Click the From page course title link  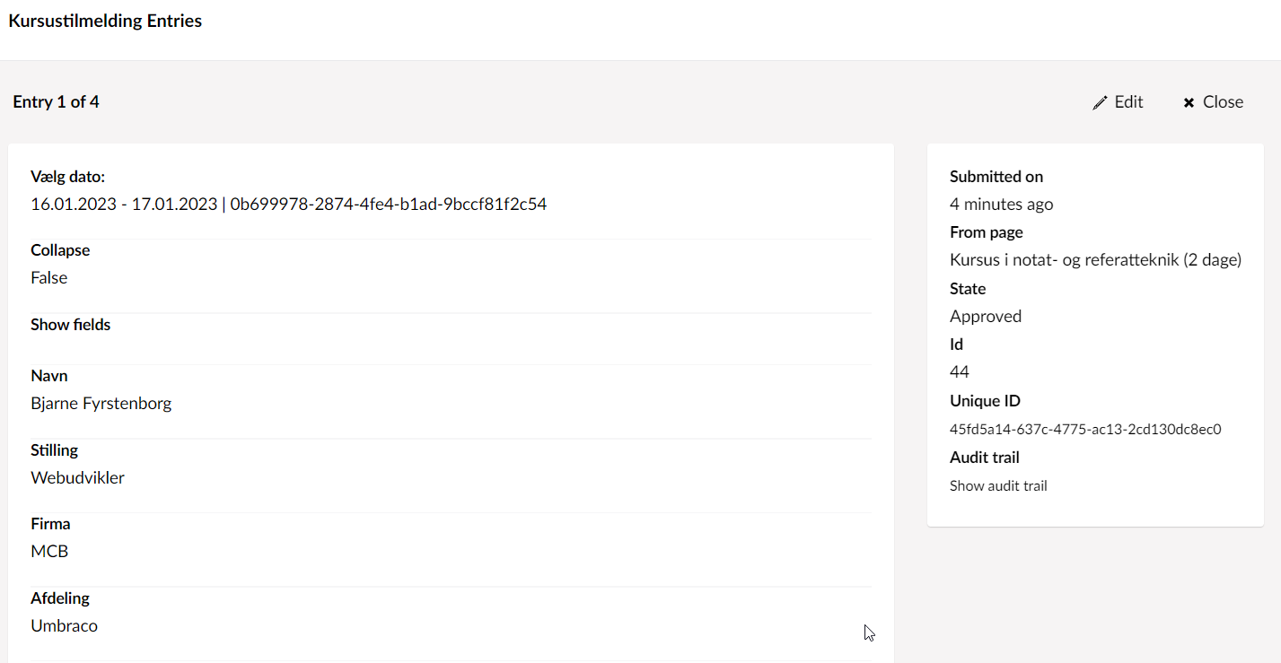[x=1095, y=259]
